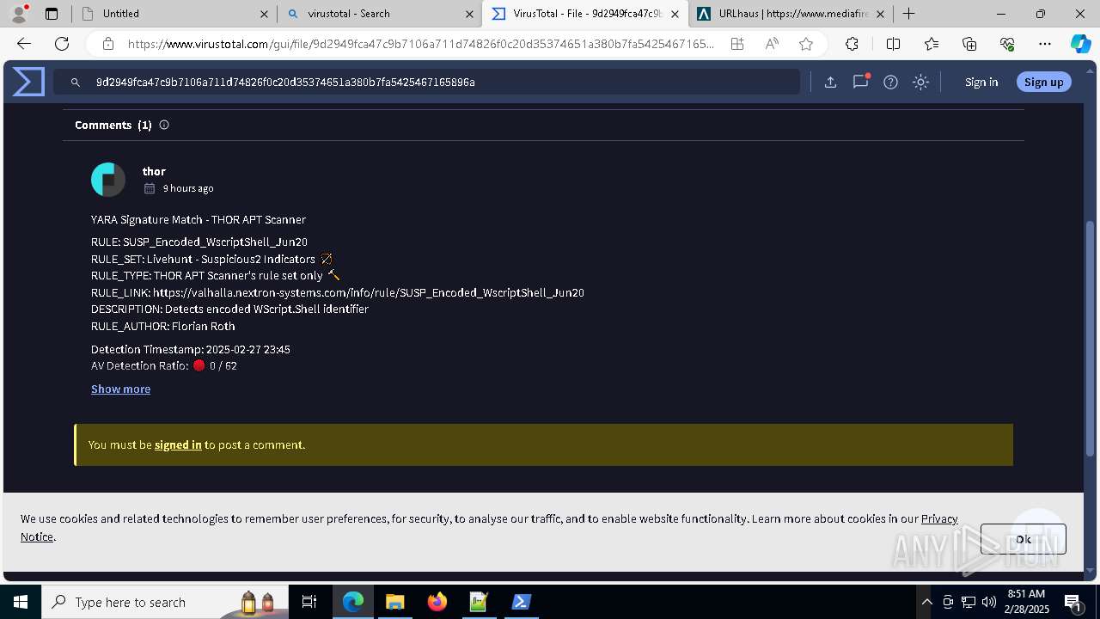Screen dimensions: 1100x619
Task: Open Settings and more menu
Action: [x=1045, y=44]
